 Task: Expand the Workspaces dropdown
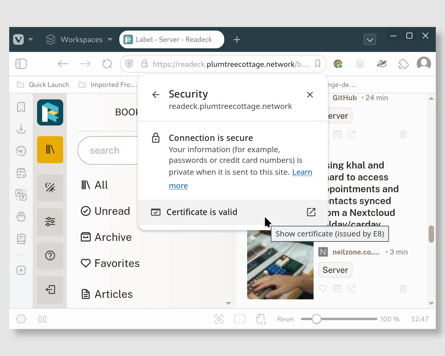[109, 39]
